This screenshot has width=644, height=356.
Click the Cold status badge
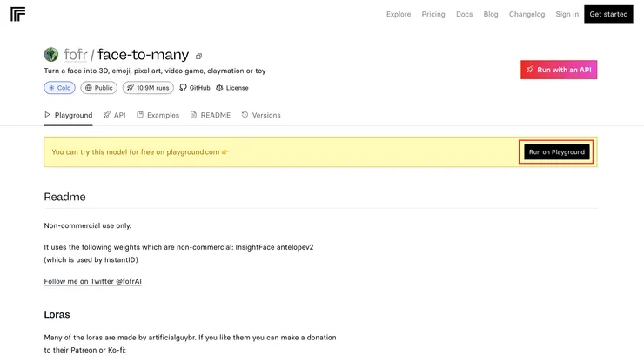click(60, 88)
